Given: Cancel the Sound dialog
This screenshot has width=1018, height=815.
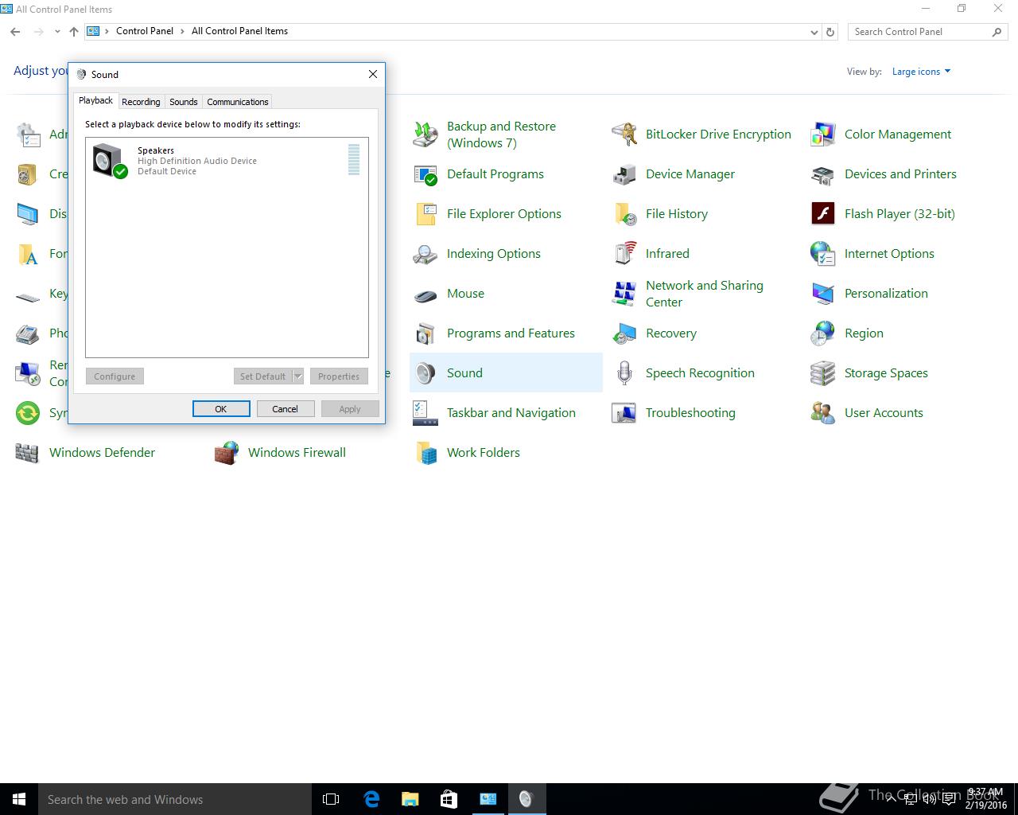Looking at the screenshot, I should click(x=285, y=409).
